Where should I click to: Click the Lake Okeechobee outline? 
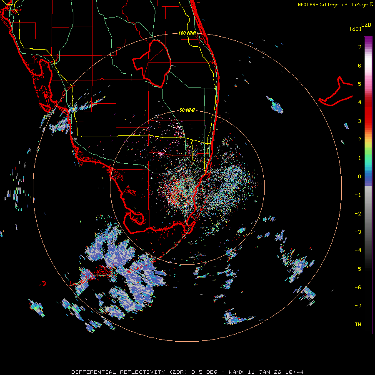click(152, 63)
